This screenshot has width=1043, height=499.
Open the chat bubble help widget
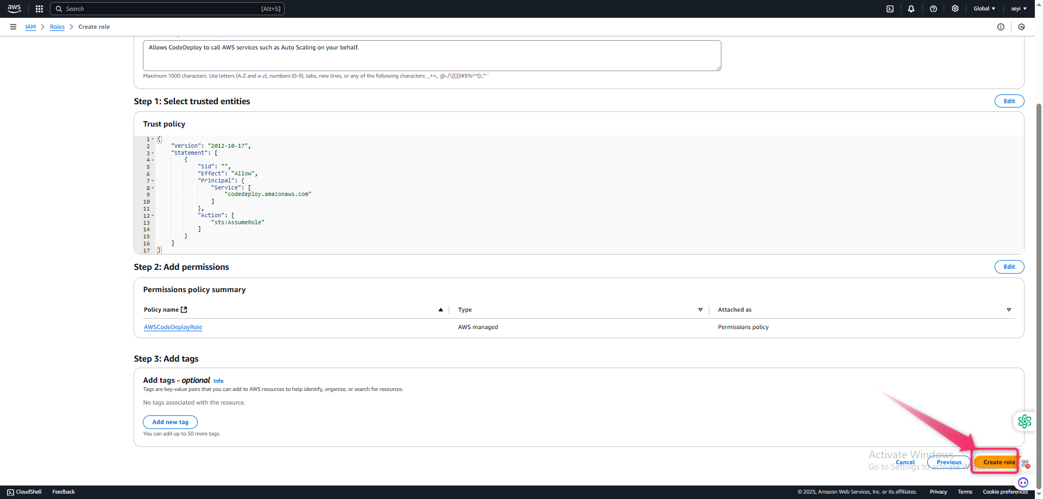[1023, 482]
